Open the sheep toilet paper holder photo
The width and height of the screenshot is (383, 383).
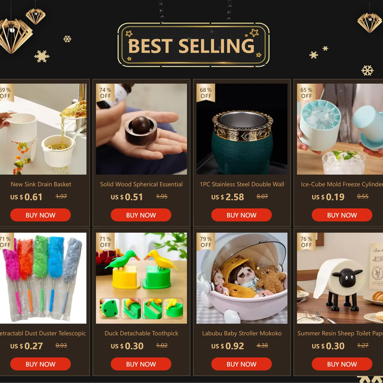(340, 278)
